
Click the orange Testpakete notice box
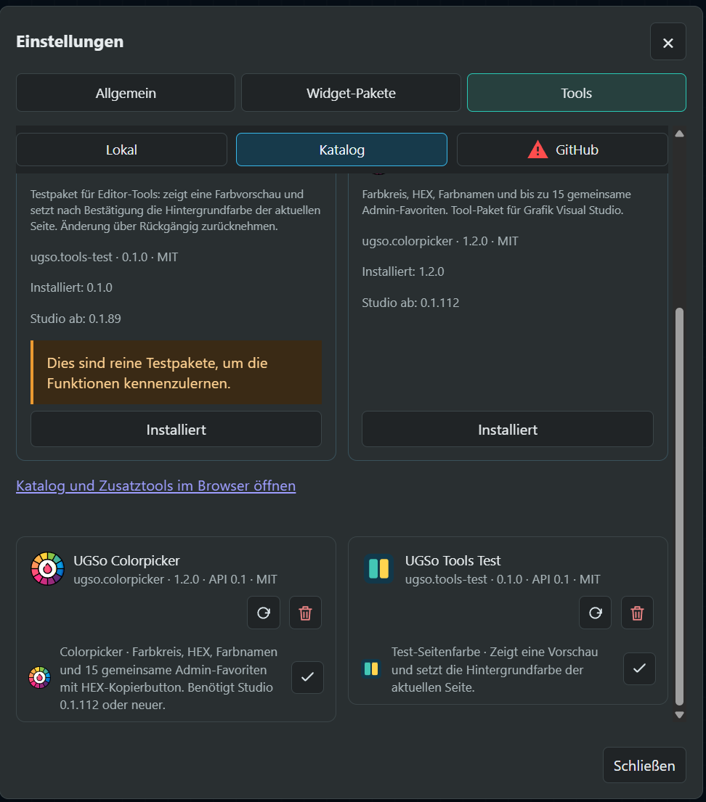tap(176, 373)
